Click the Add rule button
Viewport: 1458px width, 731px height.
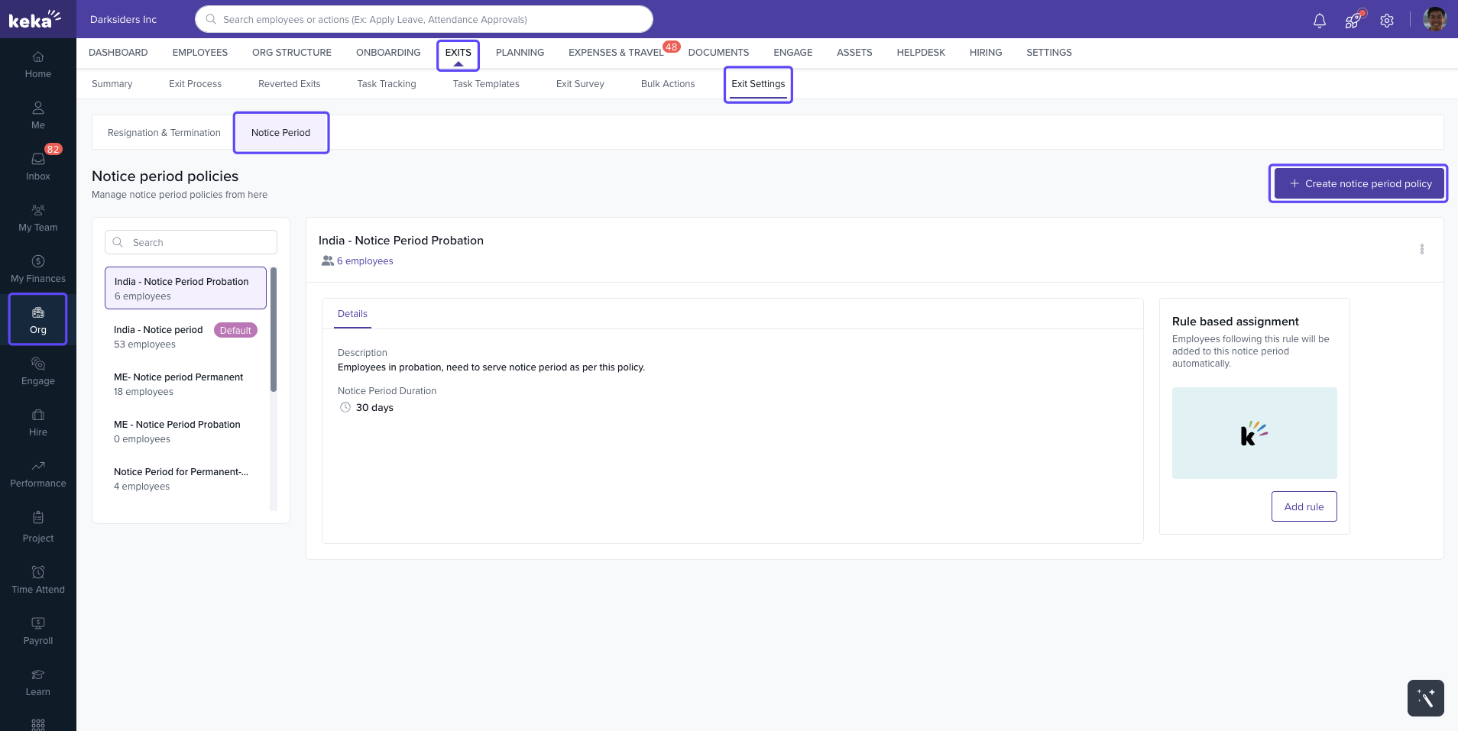click(1304, 506)
